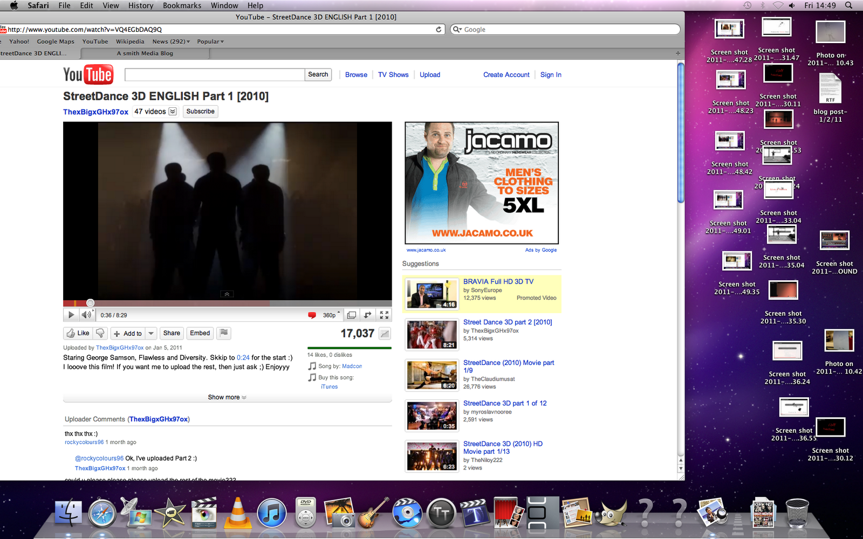Launch GIMP from the dock
The image size is (863, 539).
(x=611, y=513)
